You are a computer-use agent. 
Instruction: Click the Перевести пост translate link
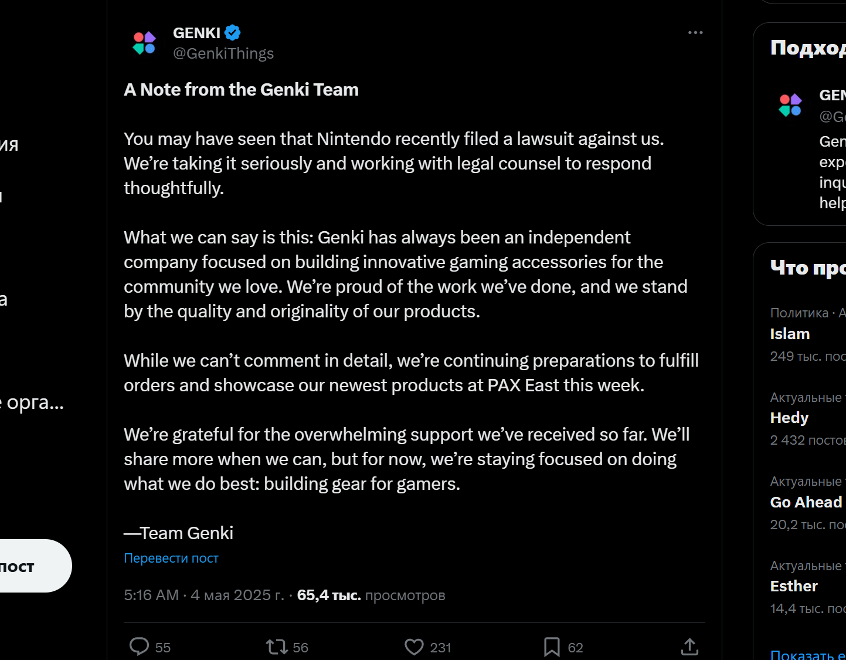[x=171, y=558]
